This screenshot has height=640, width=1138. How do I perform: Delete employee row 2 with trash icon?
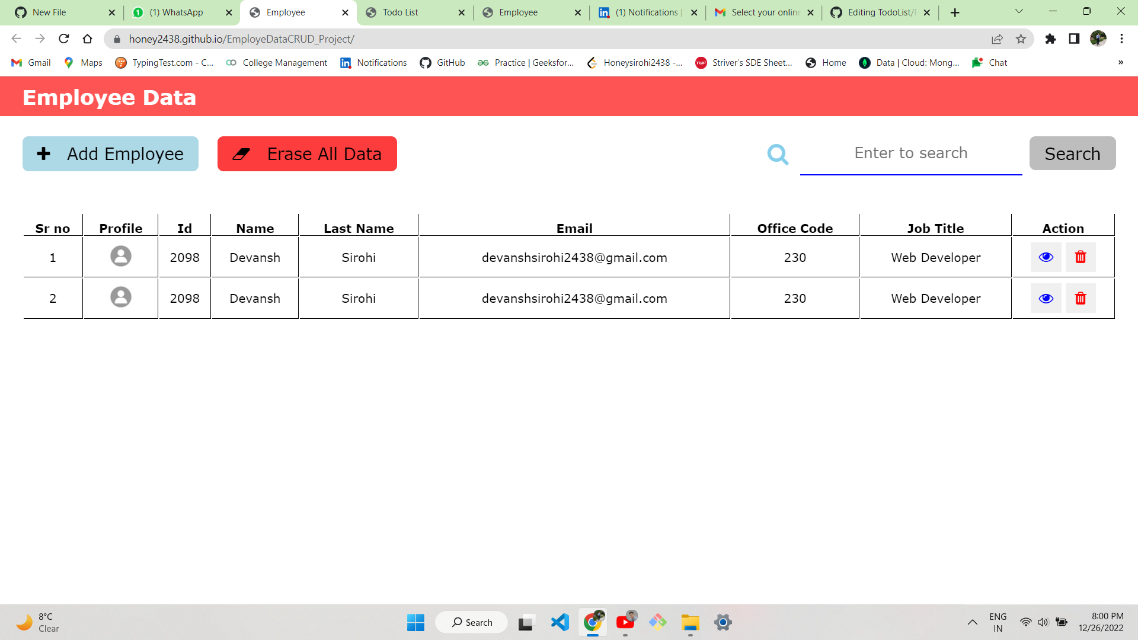click(x=1080, y=298)
